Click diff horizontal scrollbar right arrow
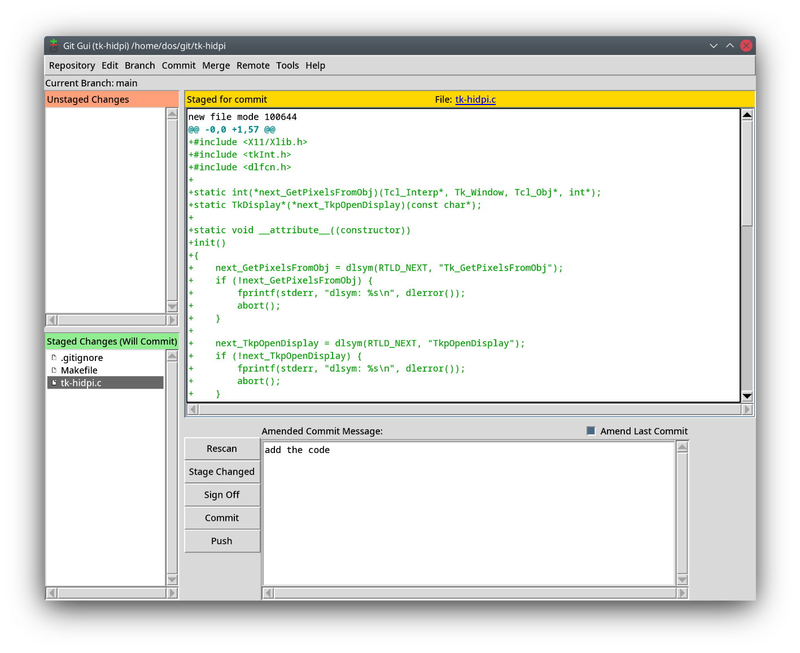 tap(747, 410)
